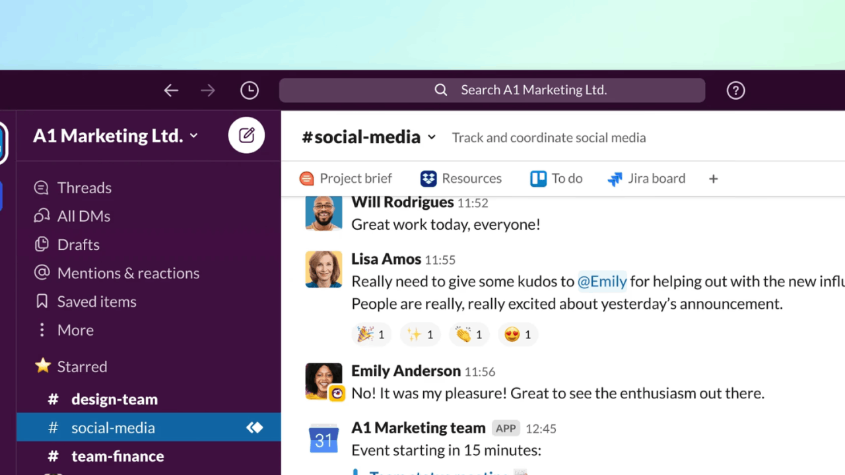The width and height of the screenshot is (845, 475).
Task: Click the Drafts icon
Action: coord(42,245)
